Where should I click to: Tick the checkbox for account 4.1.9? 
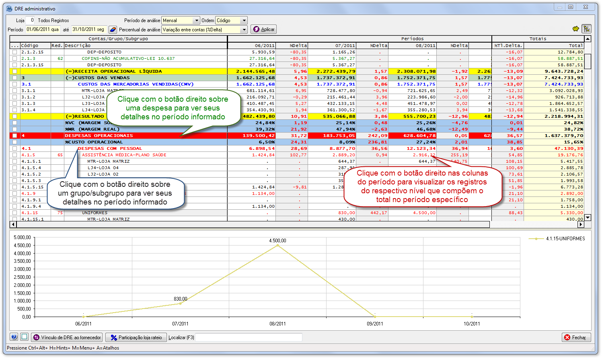pos(15,194)
